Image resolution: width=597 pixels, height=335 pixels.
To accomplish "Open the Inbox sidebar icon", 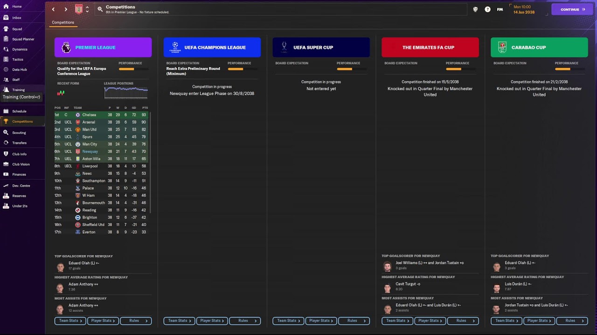I will pos(6,18).
